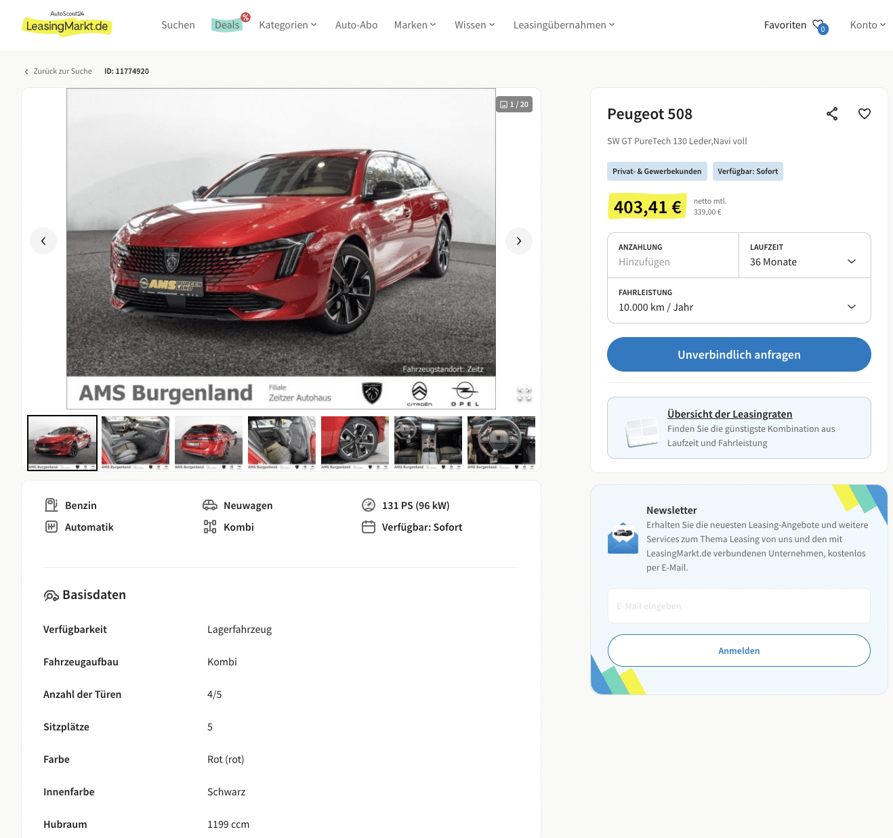Image resolution: width=893 pixels, height=838 pixels.
Task: Click the Anmelden newsletter button
Action: tap(739, 650)
